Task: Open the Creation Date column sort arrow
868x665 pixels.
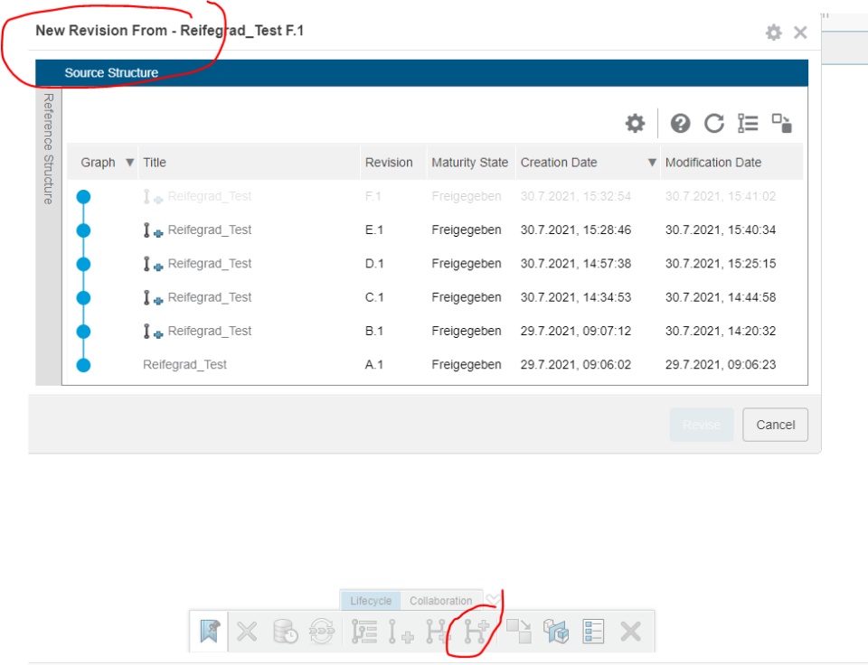Action: coord(652,163)
